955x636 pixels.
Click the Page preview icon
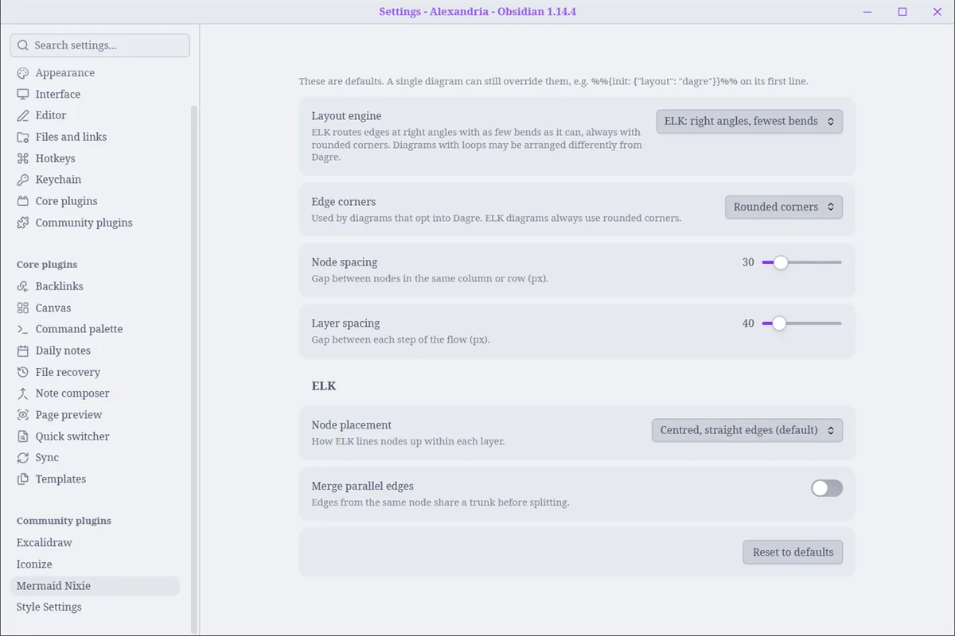(23, 416)
